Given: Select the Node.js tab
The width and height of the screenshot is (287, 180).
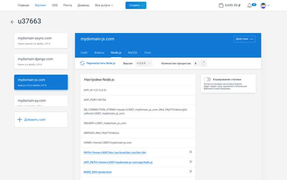Looking at the screenshot, I should click(x=116, y=53).
